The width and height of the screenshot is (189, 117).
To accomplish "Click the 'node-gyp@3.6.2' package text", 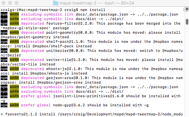I will [69, 105].
